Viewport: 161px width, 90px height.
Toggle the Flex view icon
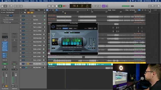[53, 10]
